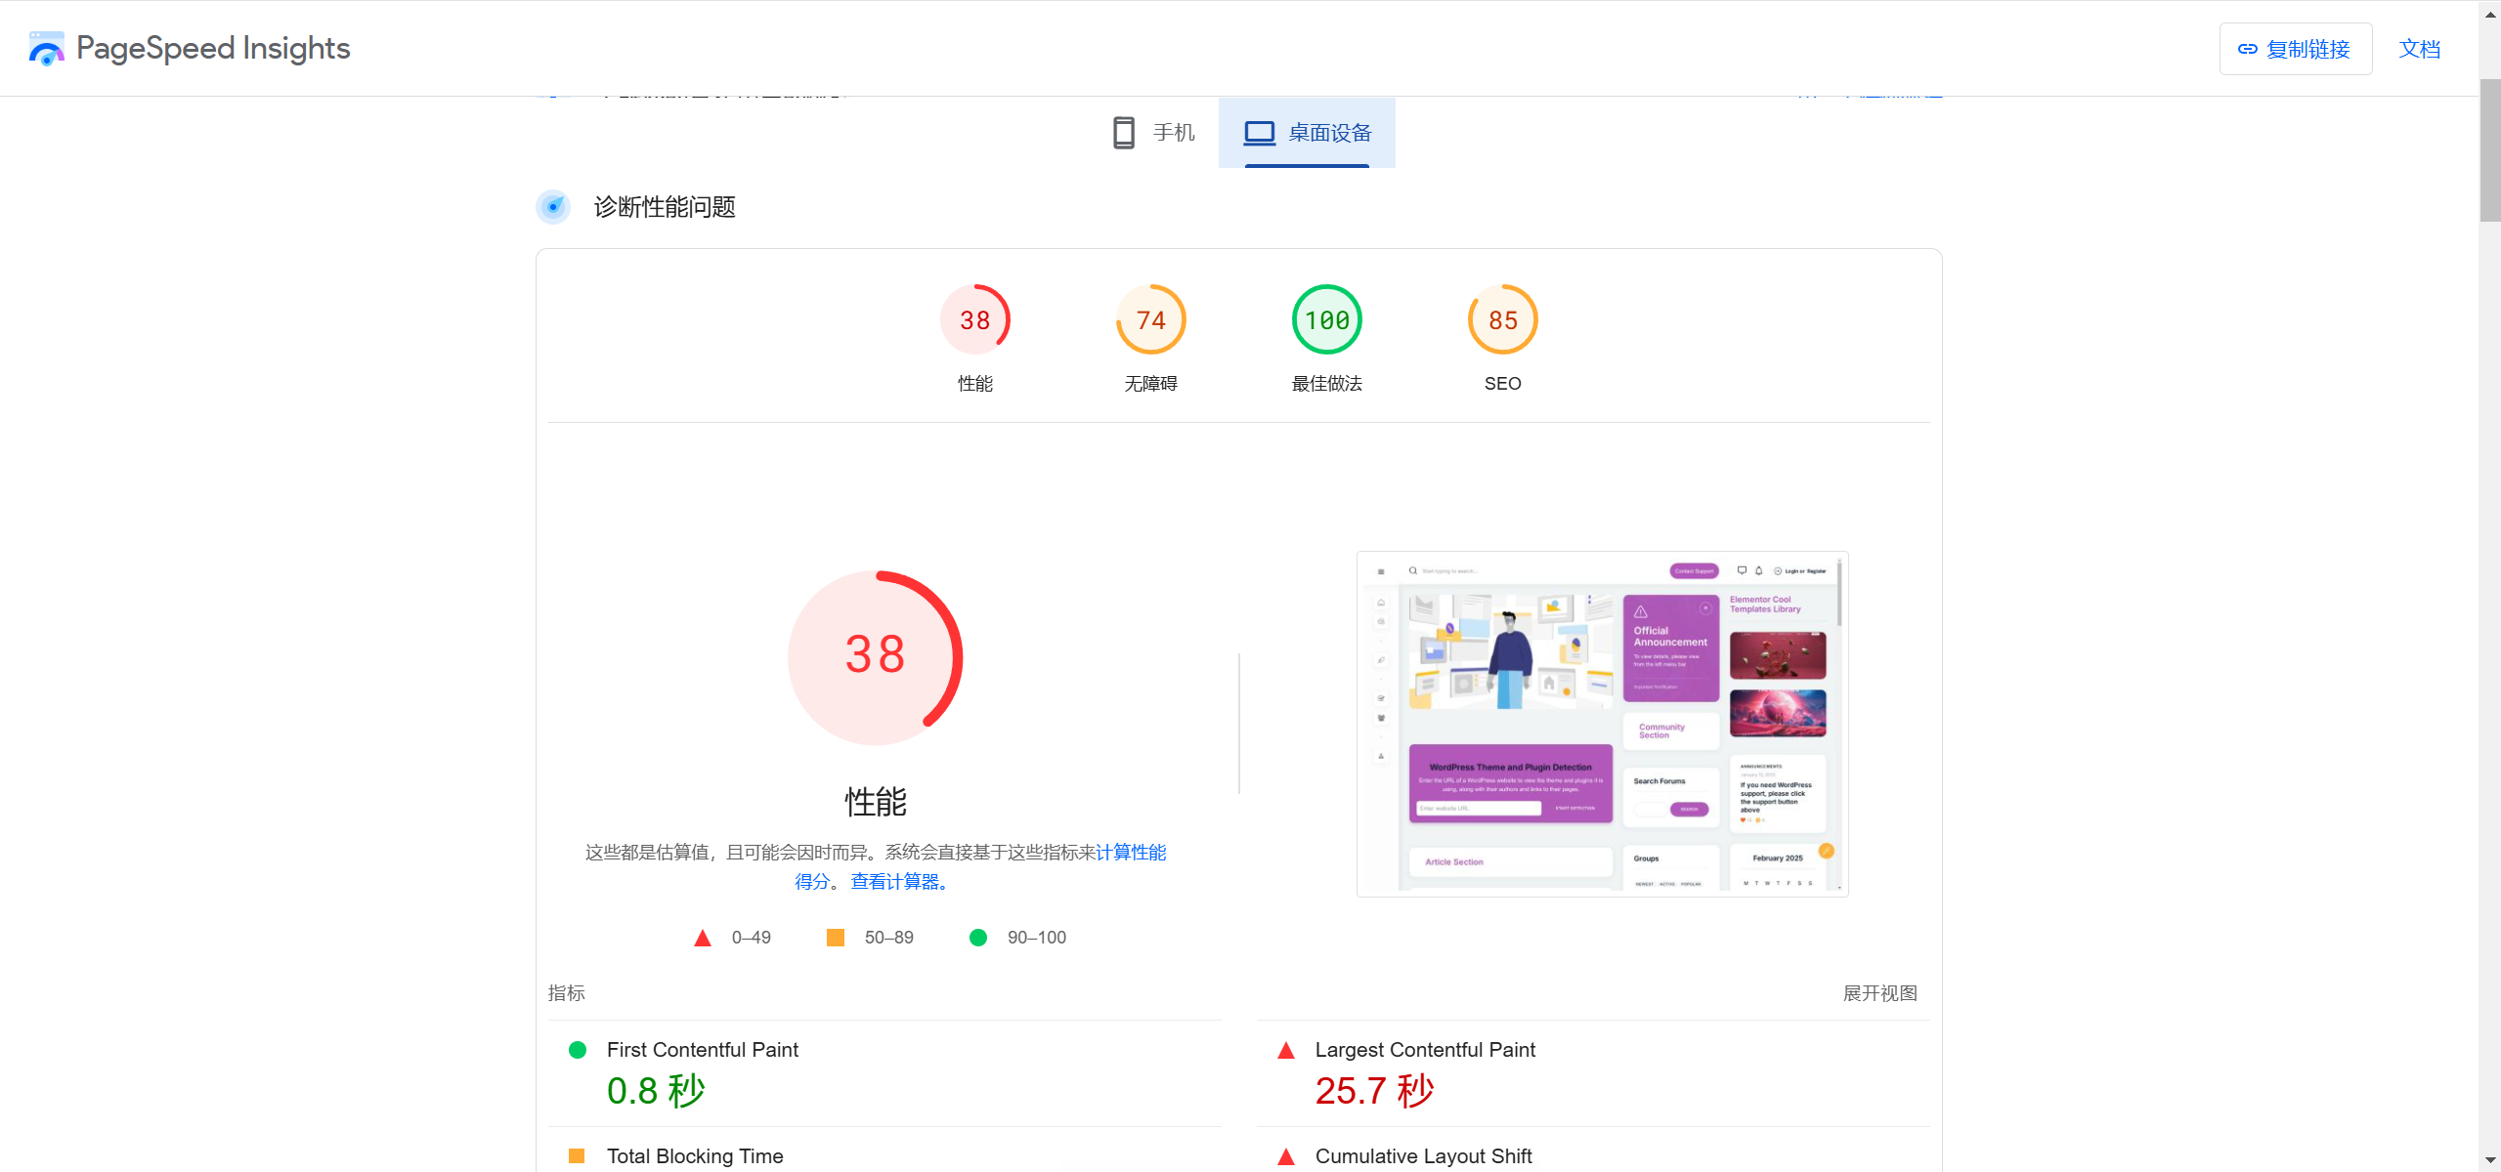
Task: Click the red triangle beside Largest Contentful Paint
Action: [x=1286, y=1050]
